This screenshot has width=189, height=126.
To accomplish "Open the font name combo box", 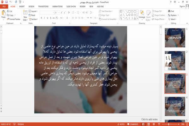I will click(x=47, y=13).
